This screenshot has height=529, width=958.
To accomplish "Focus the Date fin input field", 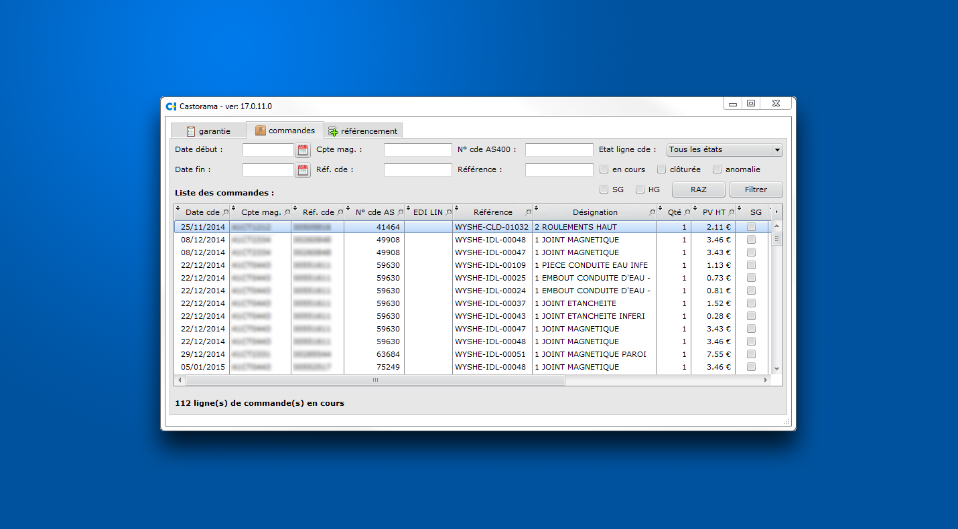I will [x=268, y=170].
